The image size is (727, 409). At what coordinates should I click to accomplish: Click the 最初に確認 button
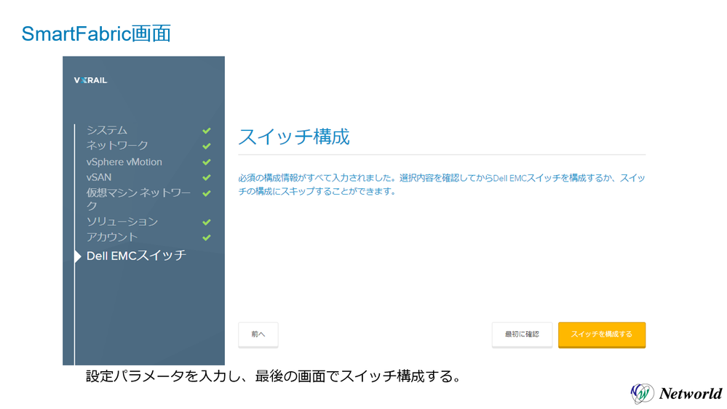[522, 334]
